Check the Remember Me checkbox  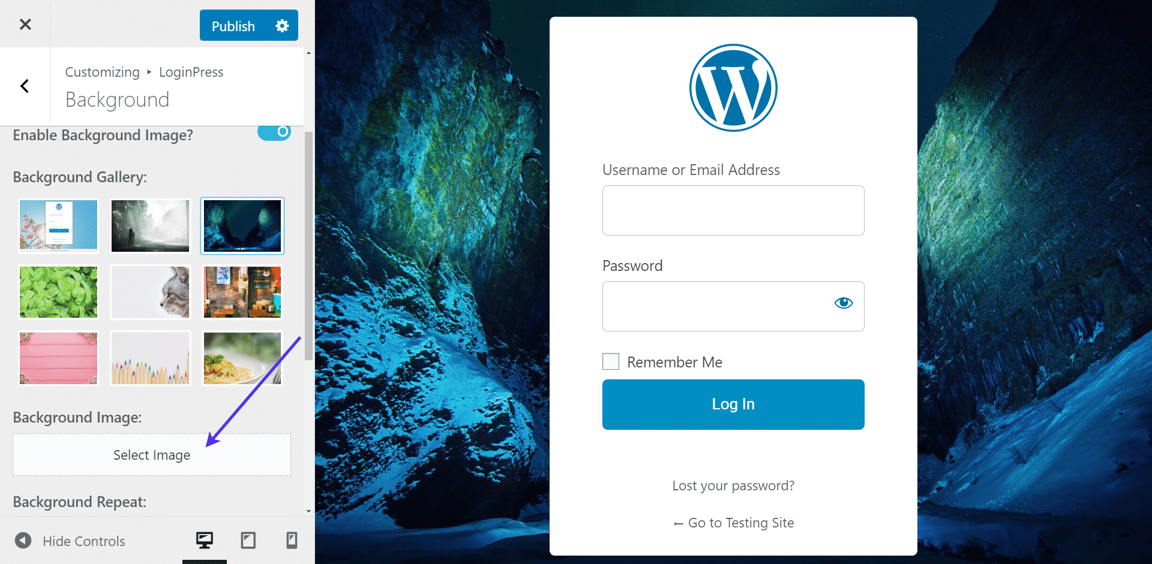click(611, 361)
